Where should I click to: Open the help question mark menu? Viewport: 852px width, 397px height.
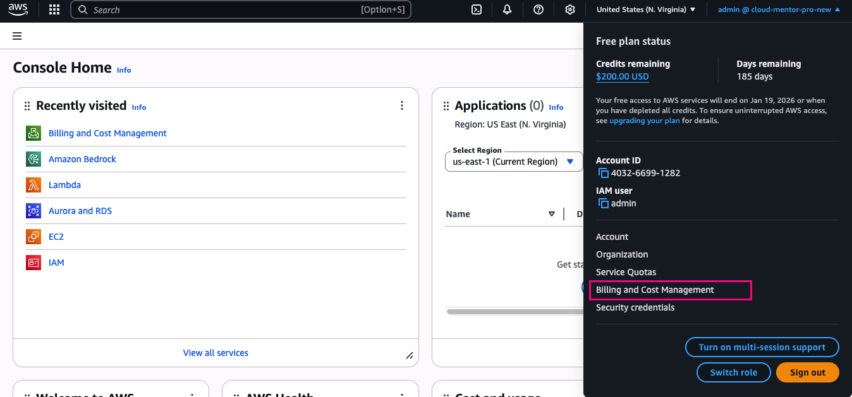539,9
